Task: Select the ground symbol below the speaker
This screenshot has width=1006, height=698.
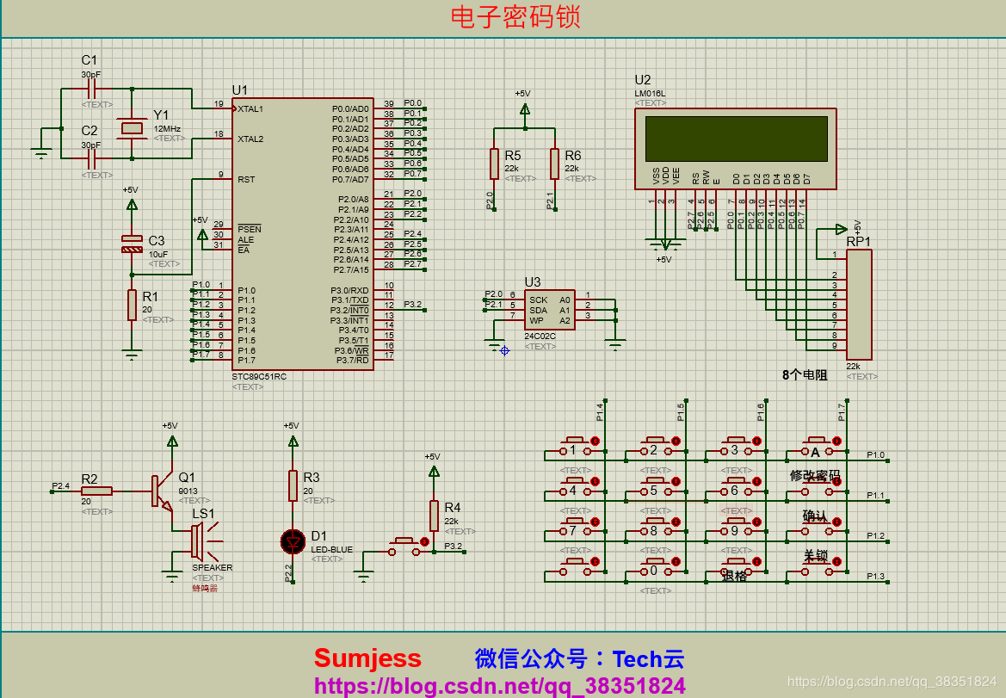Action: (x=172, y=575)
